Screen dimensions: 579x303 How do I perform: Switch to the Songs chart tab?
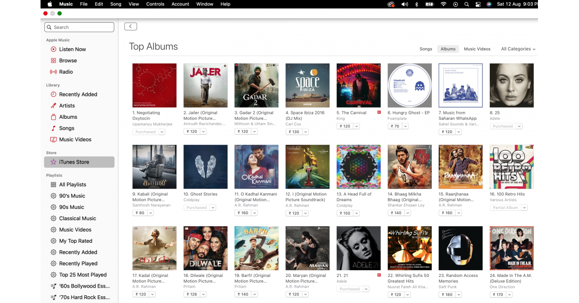coord(426,49)
